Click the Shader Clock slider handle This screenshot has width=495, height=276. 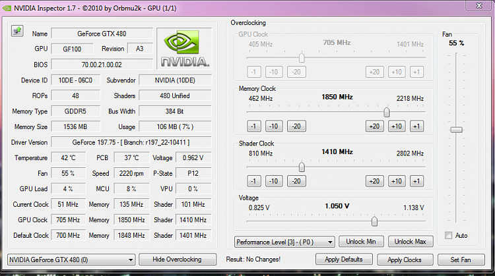pyautogui.click(x=302, y=167)
